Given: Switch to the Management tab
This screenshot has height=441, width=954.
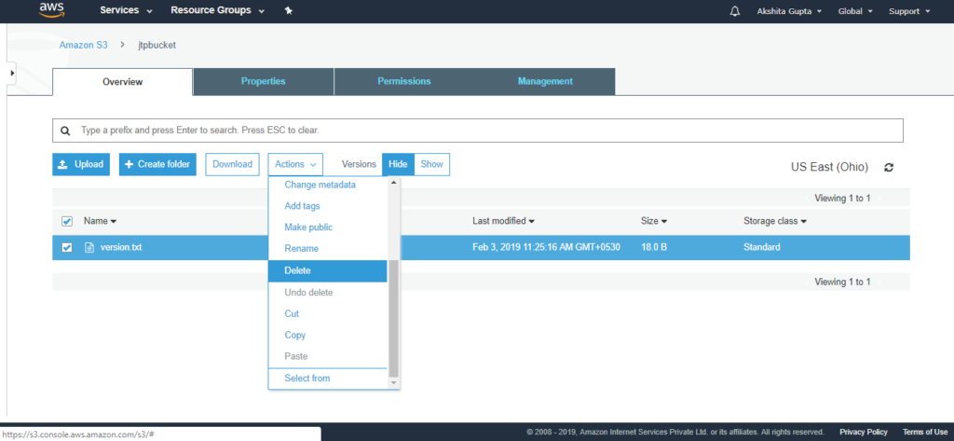Looking at the screenshot, I should [x=545, y=81].
